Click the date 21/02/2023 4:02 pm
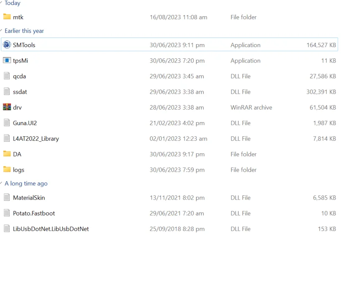 pos(177,123)
